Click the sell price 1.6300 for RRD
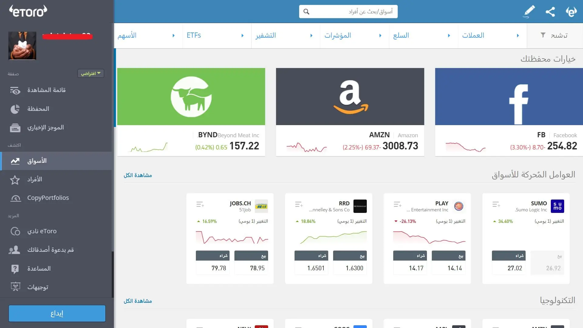 (x=354, y=268)
